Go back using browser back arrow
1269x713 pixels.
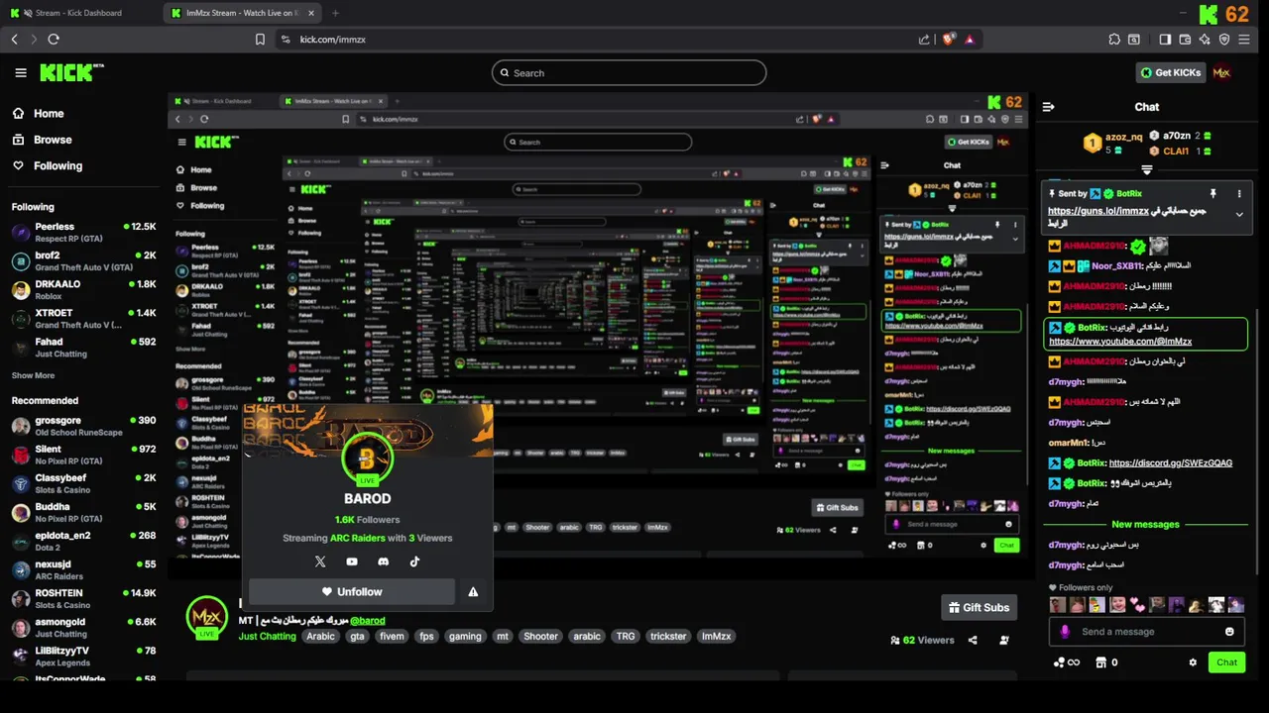[14, 40]
